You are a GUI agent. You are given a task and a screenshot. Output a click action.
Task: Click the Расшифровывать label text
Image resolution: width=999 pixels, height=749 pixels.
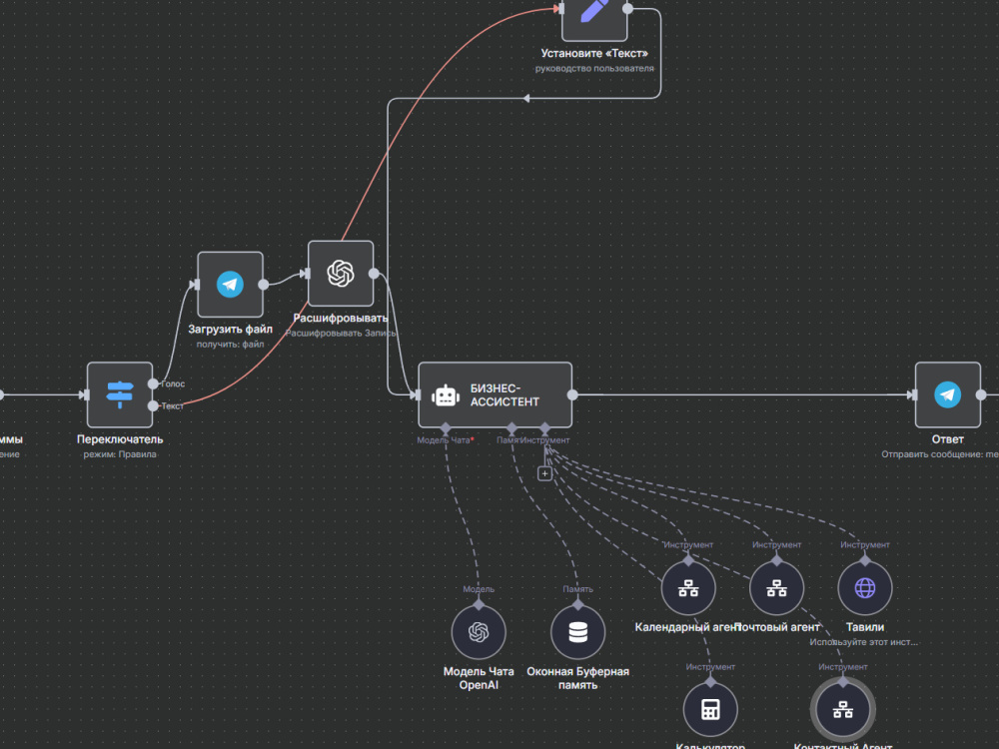tap(341, 319)
